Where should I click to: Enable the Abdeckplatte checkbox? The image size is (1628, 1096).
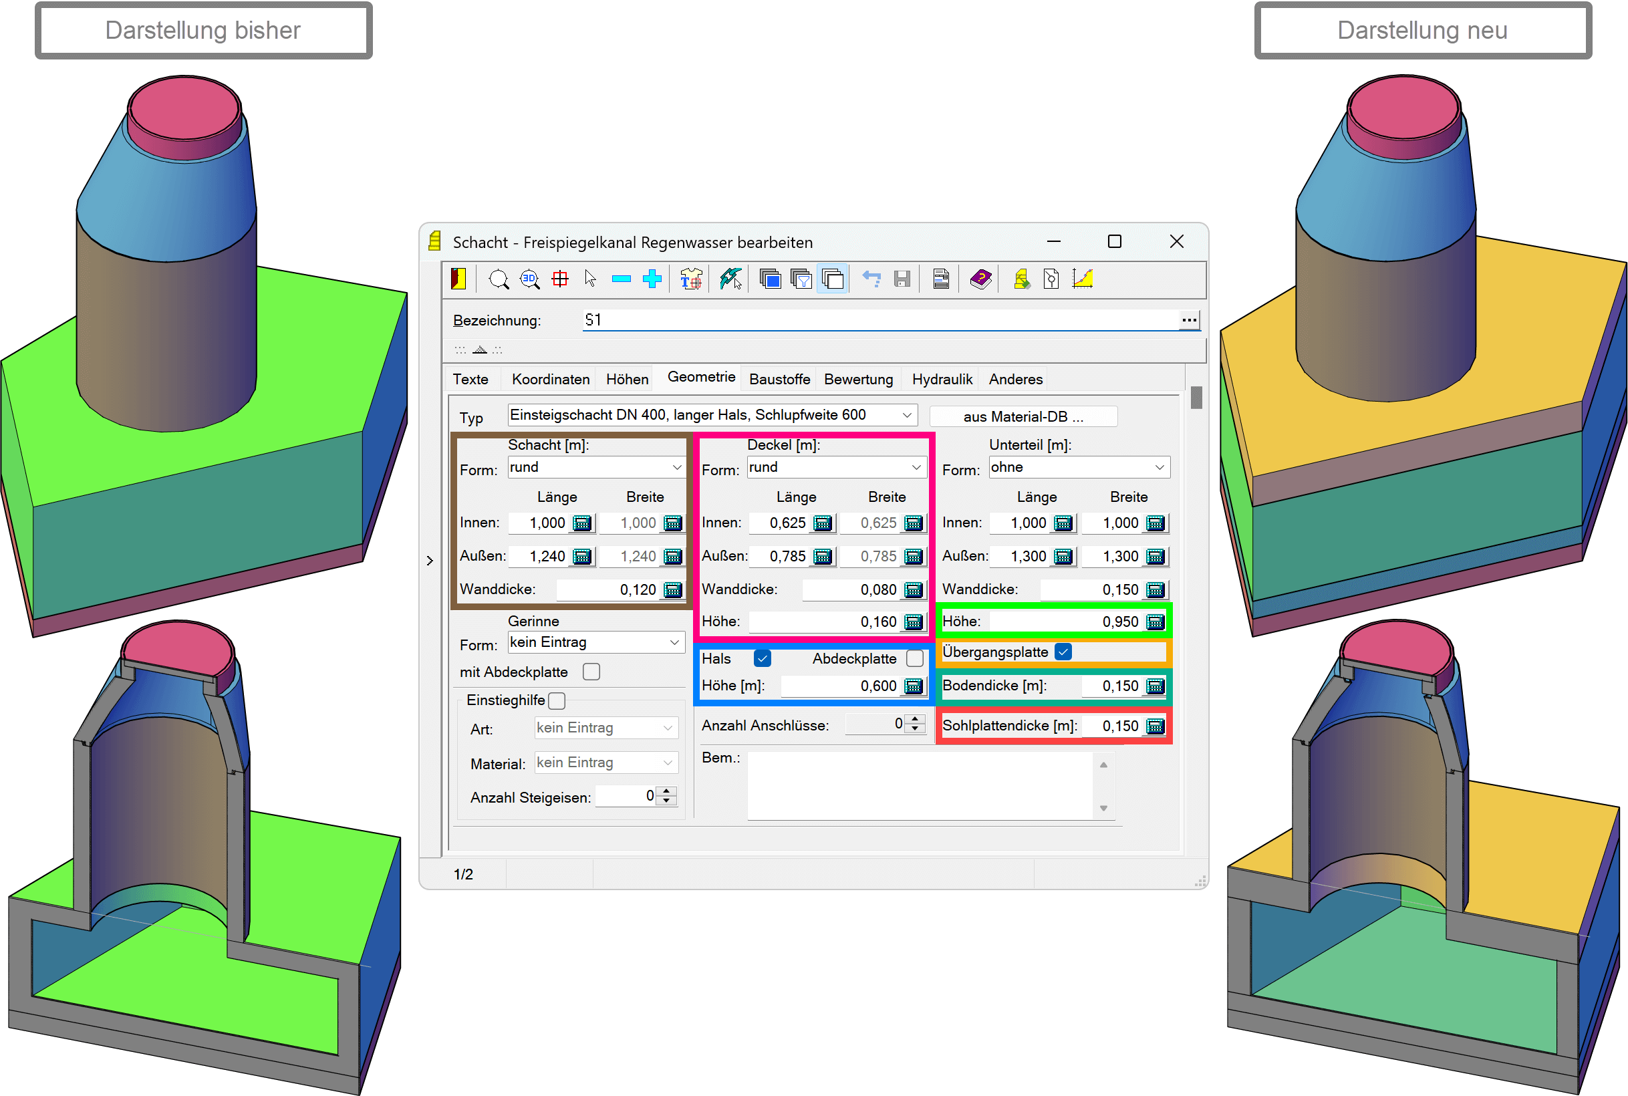(x=914, y=658)
